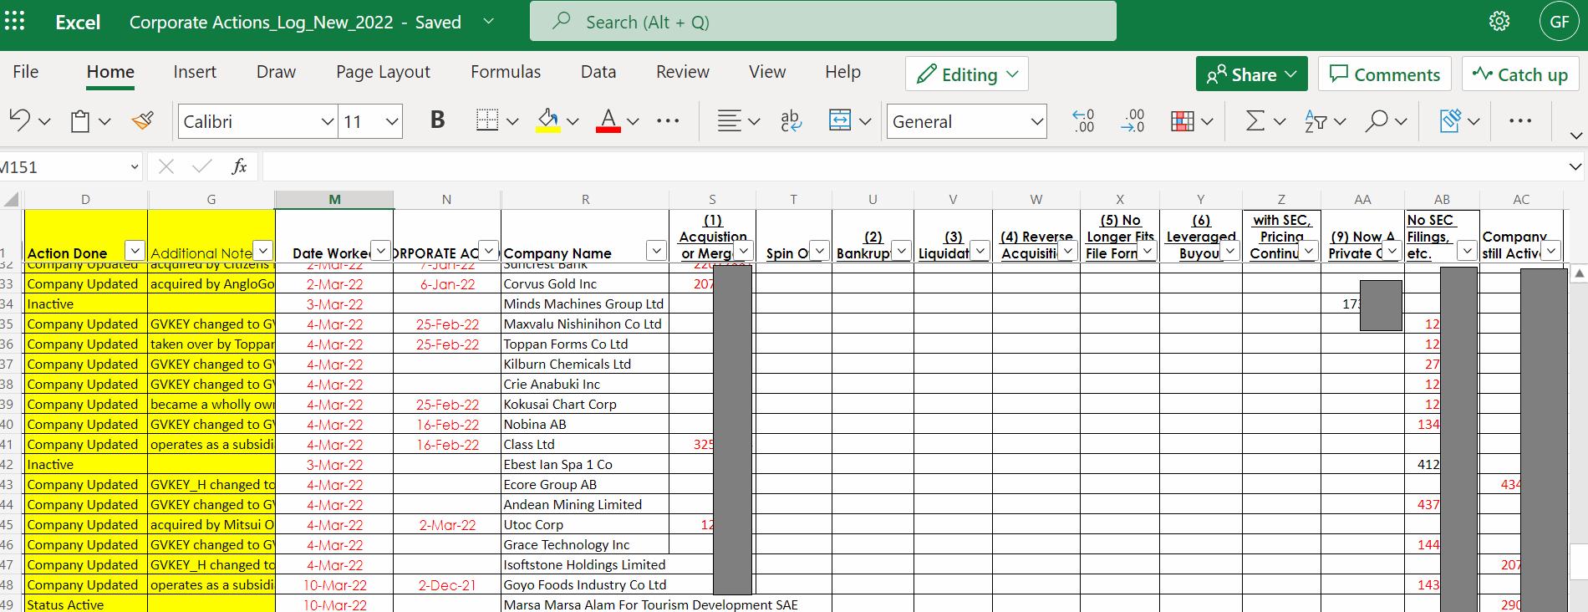Screen dimensions: 1588x612
Task: Apply red font color
Action: 608,121
